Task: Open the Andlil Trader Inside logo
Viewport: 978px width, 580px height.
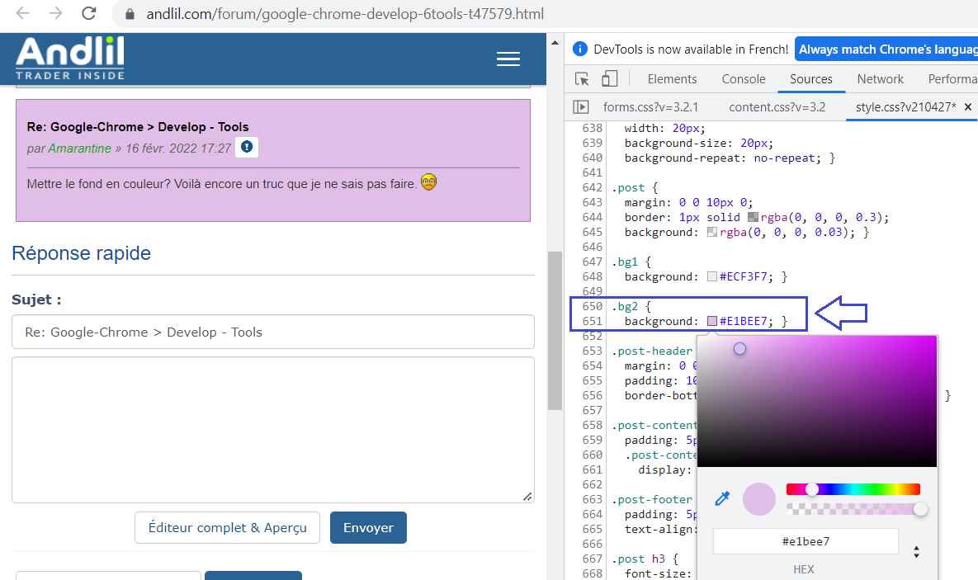Action: 70,59
